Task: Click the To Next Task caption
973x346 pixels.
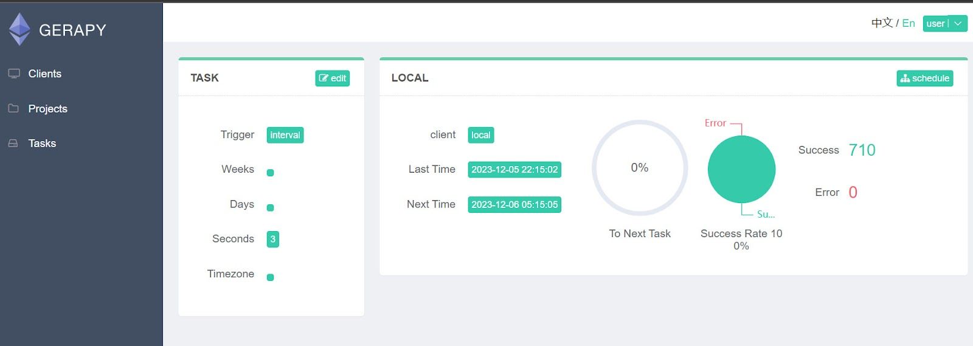Action: 640,234
